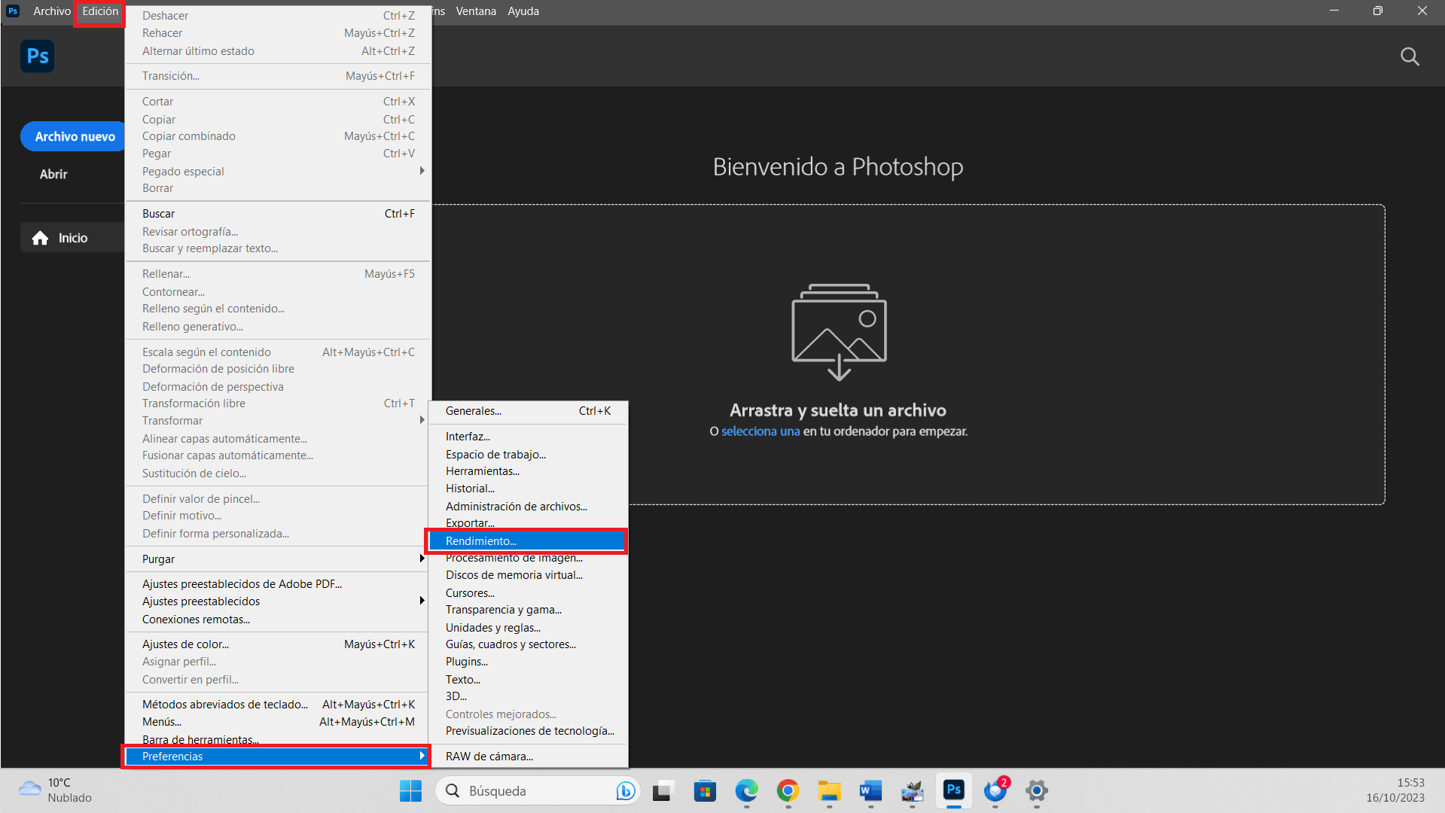Open the search magnifier icon
This screenshot has height=813, width=1445.
1410,57
